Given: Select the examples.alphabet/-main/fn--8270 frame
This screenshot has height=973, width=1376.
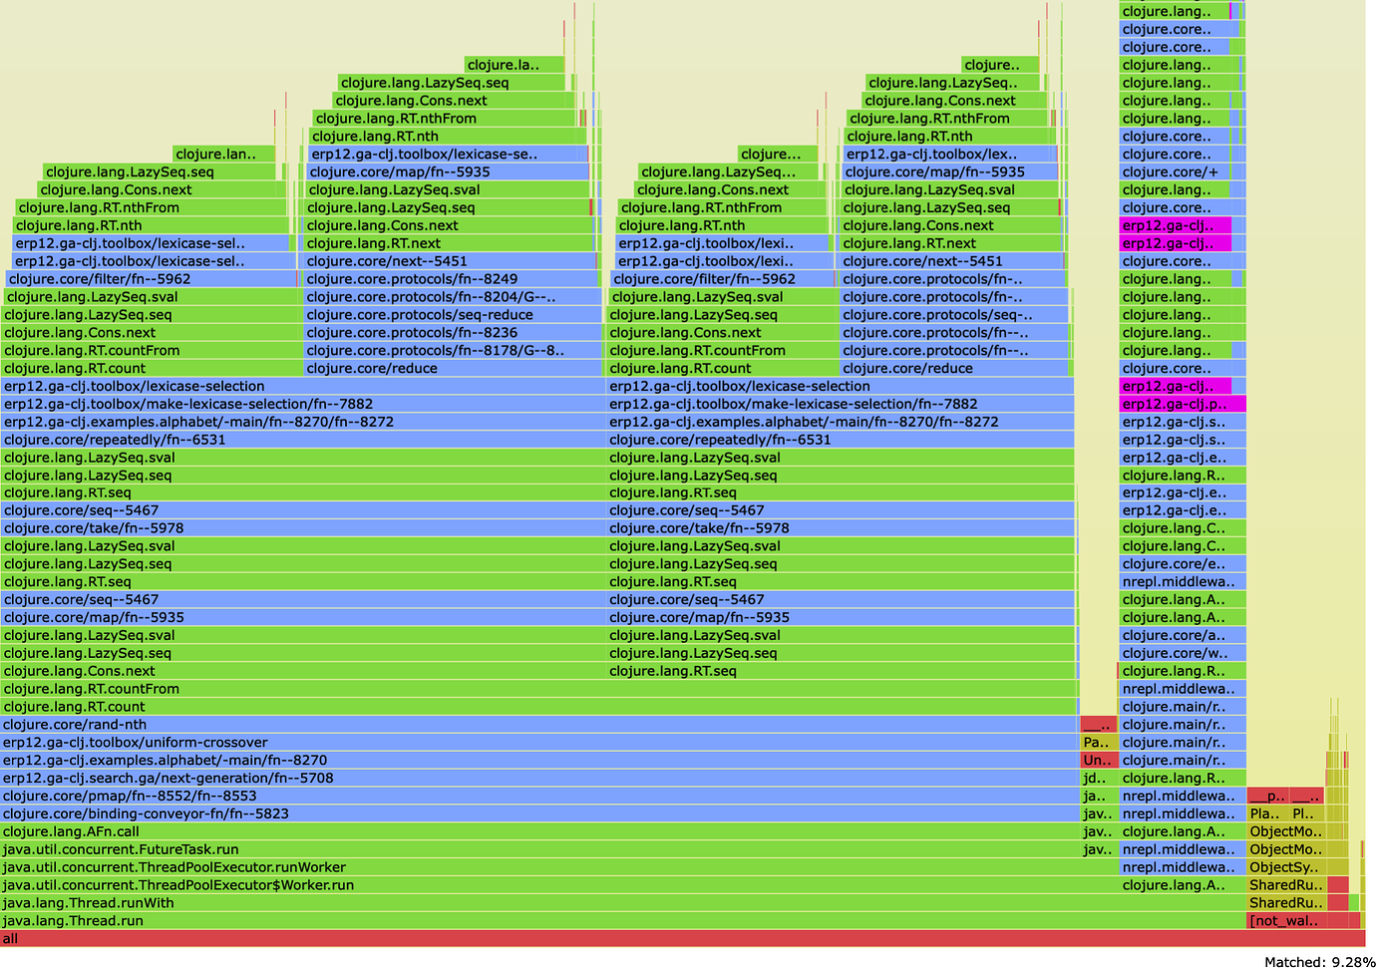Looking at the screenshot, I should [x=538, y=760].
